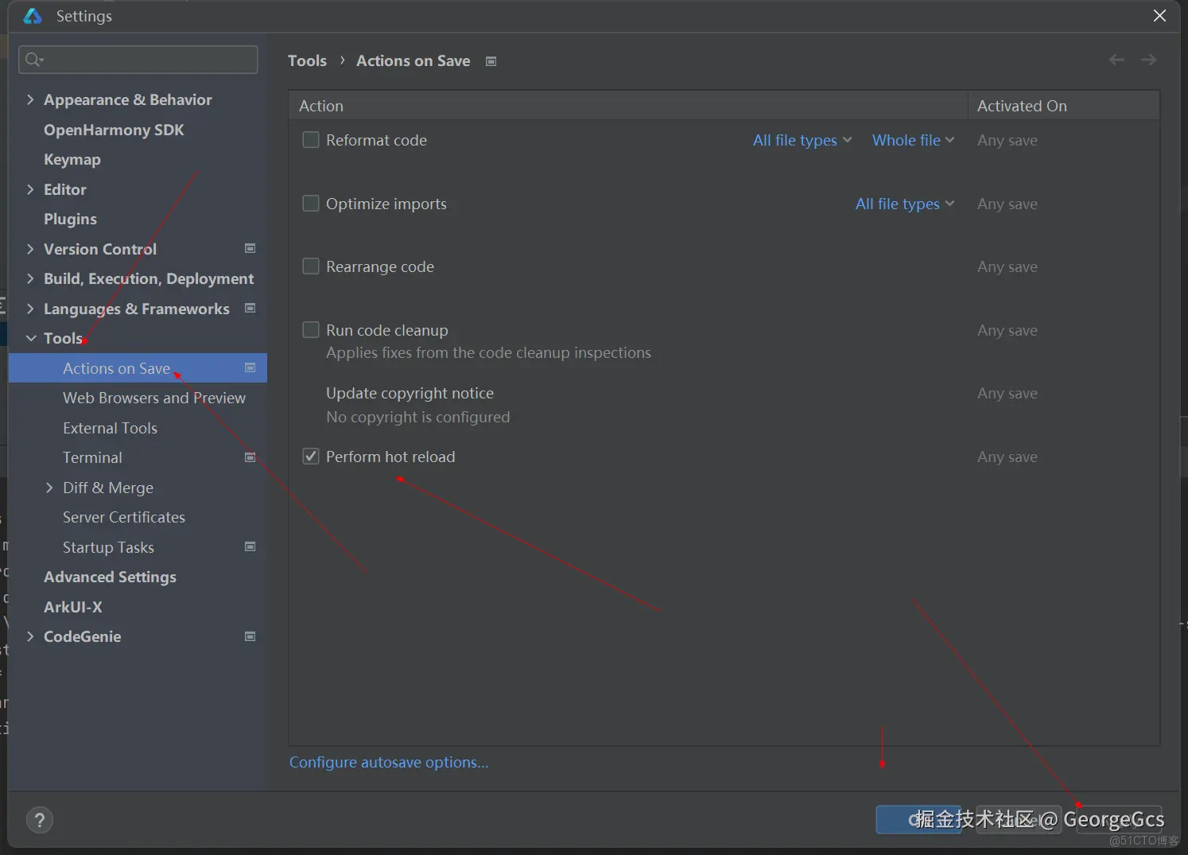Focus the settings search input field
This screenshot has width=1188, height=855.
click(x=138, y=60)
